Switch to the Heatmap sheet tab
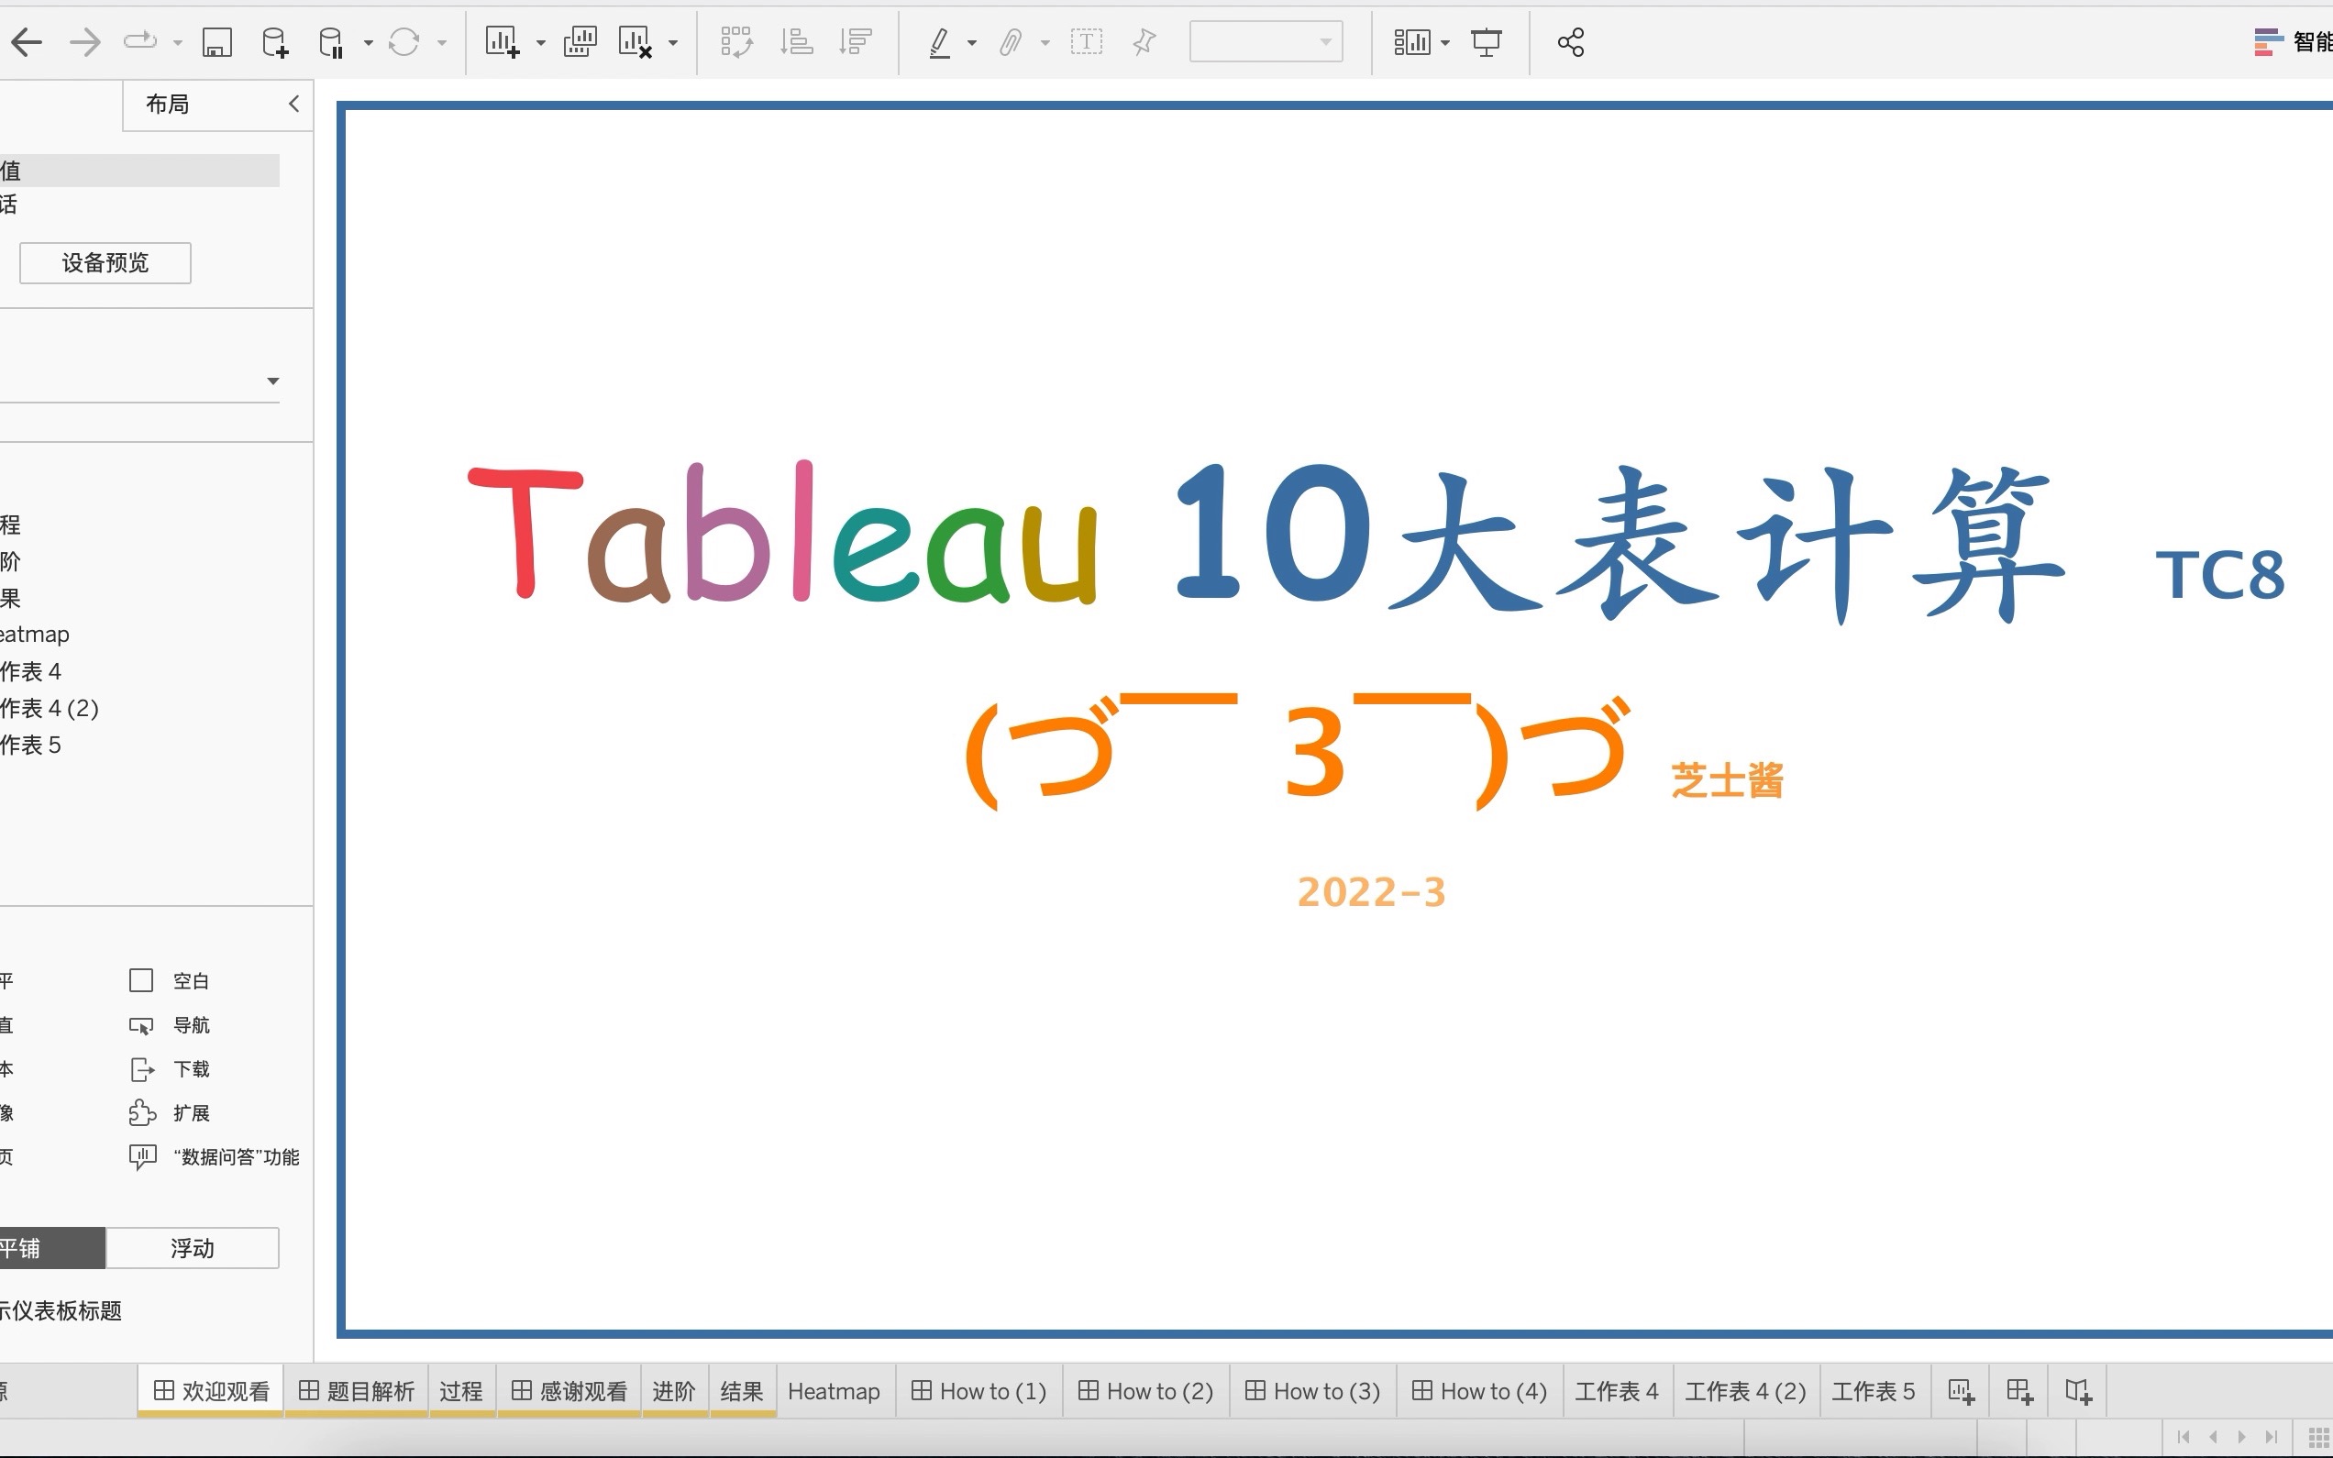The width and height of the screenshot is (2333, 1458). tap(833, 1389)
